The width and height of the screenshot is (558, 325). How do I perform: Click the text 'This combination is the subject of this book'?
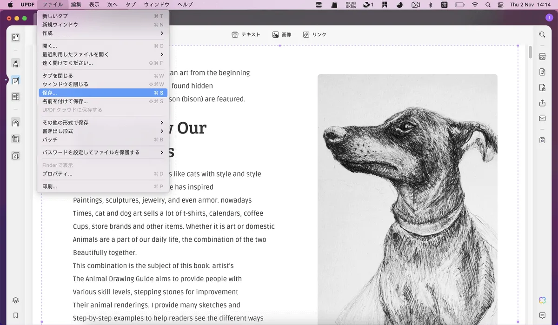pos(141,266)
